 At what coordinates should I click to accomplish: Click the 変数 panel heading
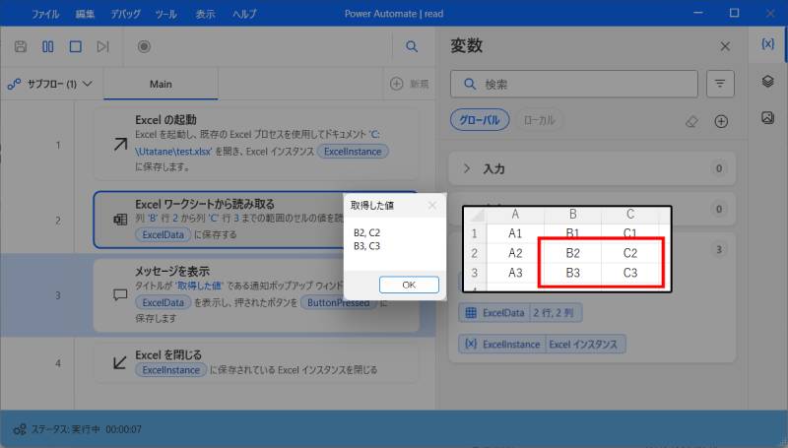click(466, 45)
